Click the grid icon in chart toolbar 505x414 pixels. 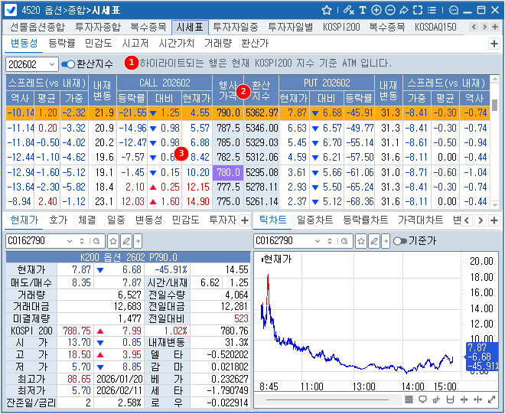tap(409, 399)
